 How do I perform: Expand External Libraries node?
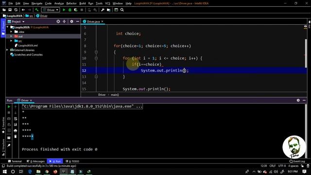(8, 50)
